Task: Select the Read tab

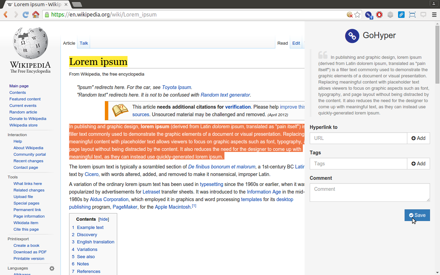Action: coord(283,43)
